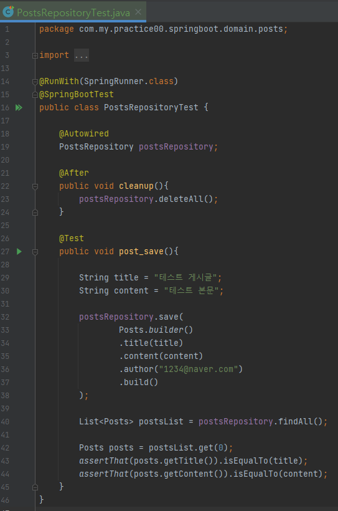Click line number 16 in the gutter

tap(5, 108)
